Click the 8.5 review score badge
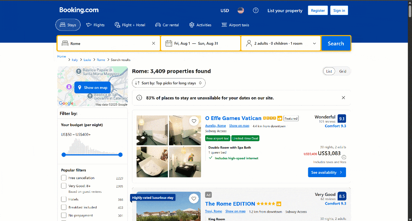The height and width of the screenshot is (221, 412). pos(342,196)
